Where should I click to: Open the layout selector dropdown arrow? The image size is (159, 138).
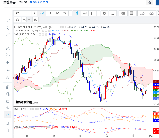(135, 13)
